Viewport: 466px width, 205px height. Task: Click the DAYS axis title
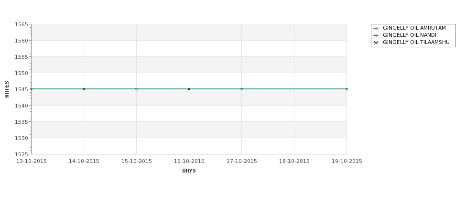189,171
